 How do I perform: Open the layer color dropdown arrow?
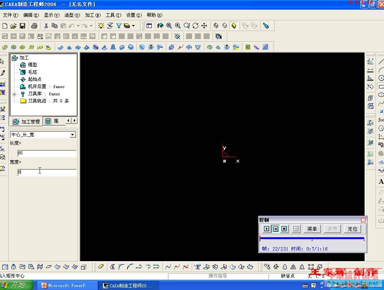click(133, 26)
